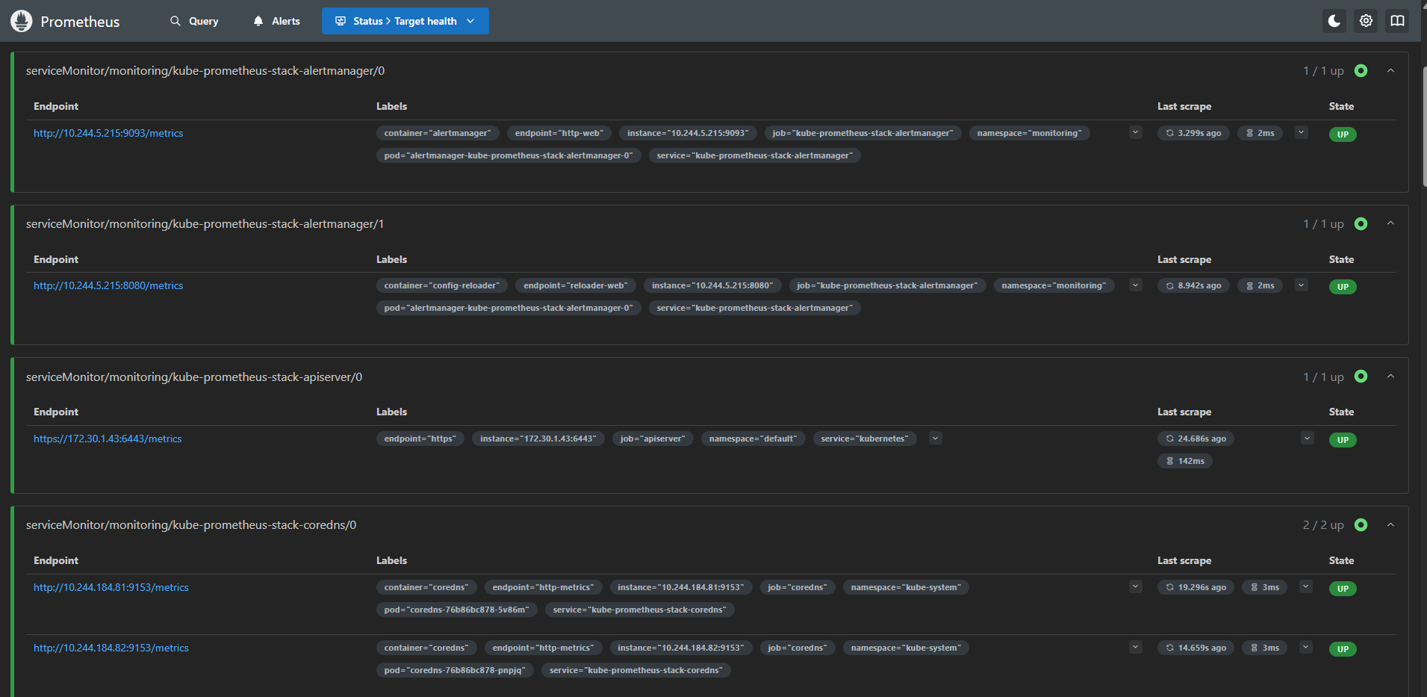Screen dimensions: 1427x697
Task: Collapse the kube-prometheus-stack-alertmanager/0 pool
Action: [1390, 71]
